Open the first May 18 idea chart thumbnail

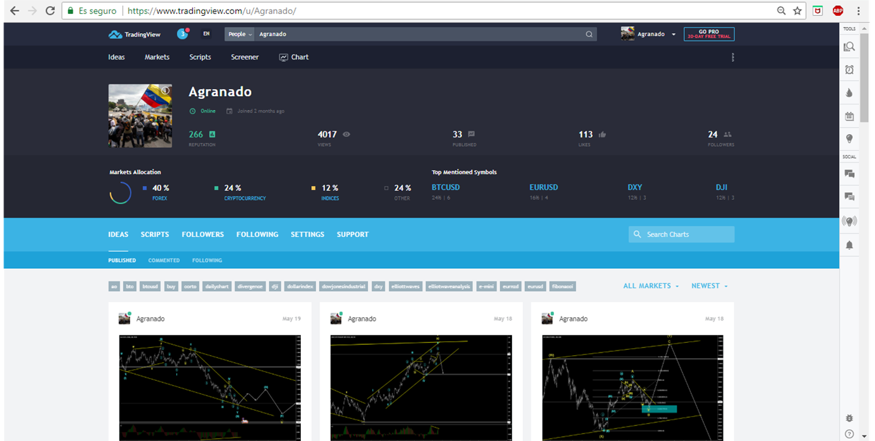[421, 387]
